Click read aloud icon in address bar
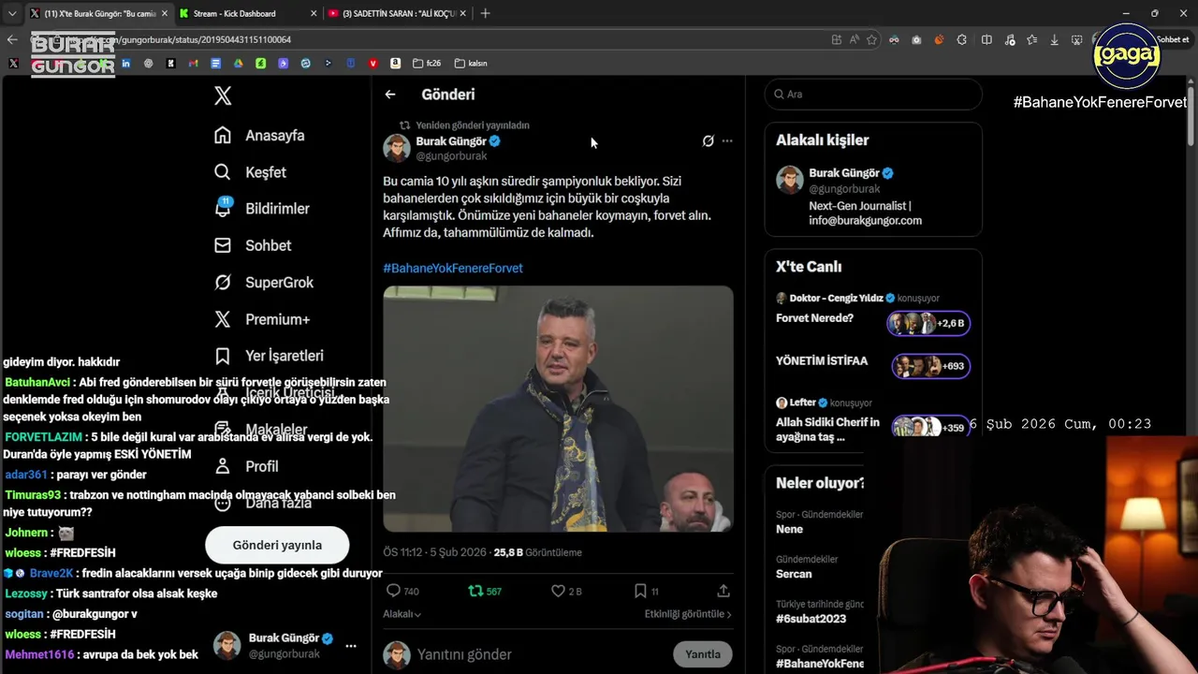Viewport: 1198px width, 674px height. [x=855, y=39]
